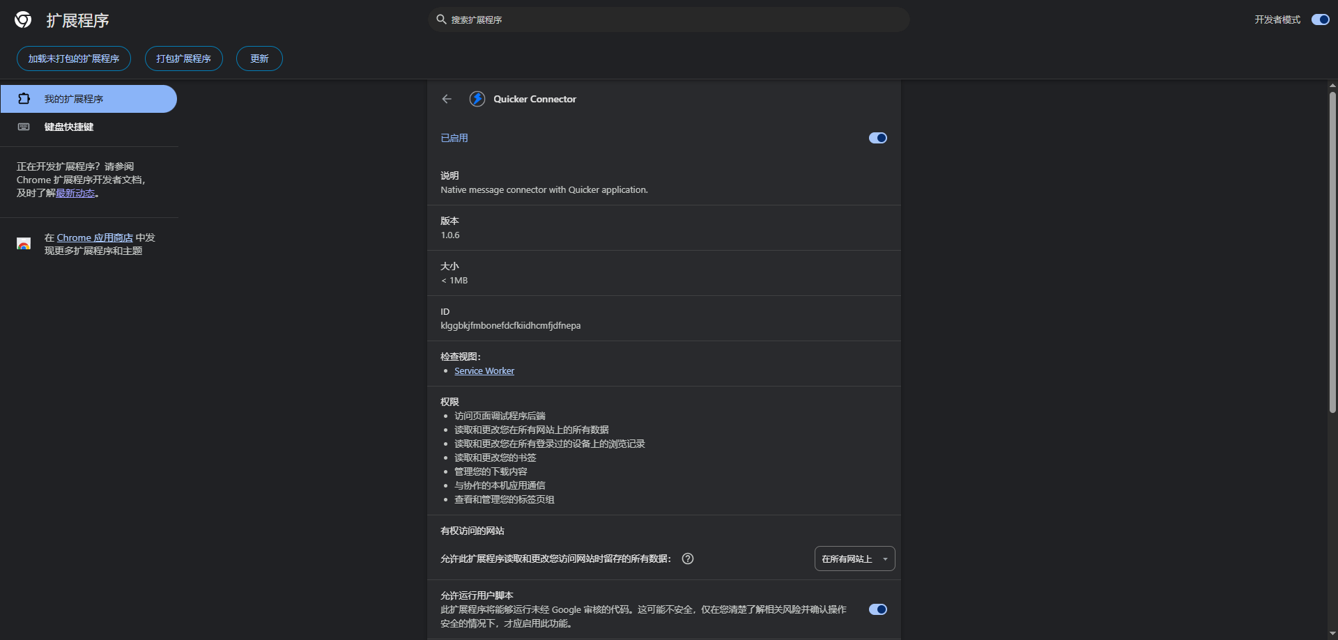Disable the Quicker Connector extension toggle
The width and height of the screenshot is (1338, 640).
click(877, 138)
